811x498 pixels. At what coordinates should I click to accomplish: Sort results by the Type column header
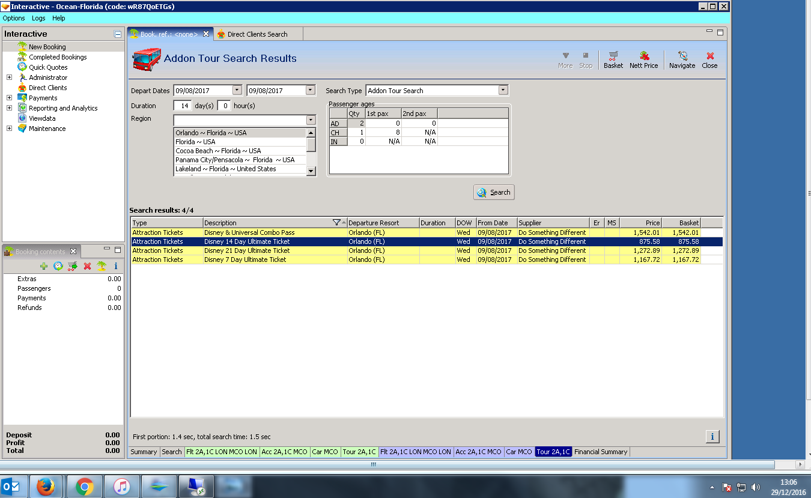[167, 223]
